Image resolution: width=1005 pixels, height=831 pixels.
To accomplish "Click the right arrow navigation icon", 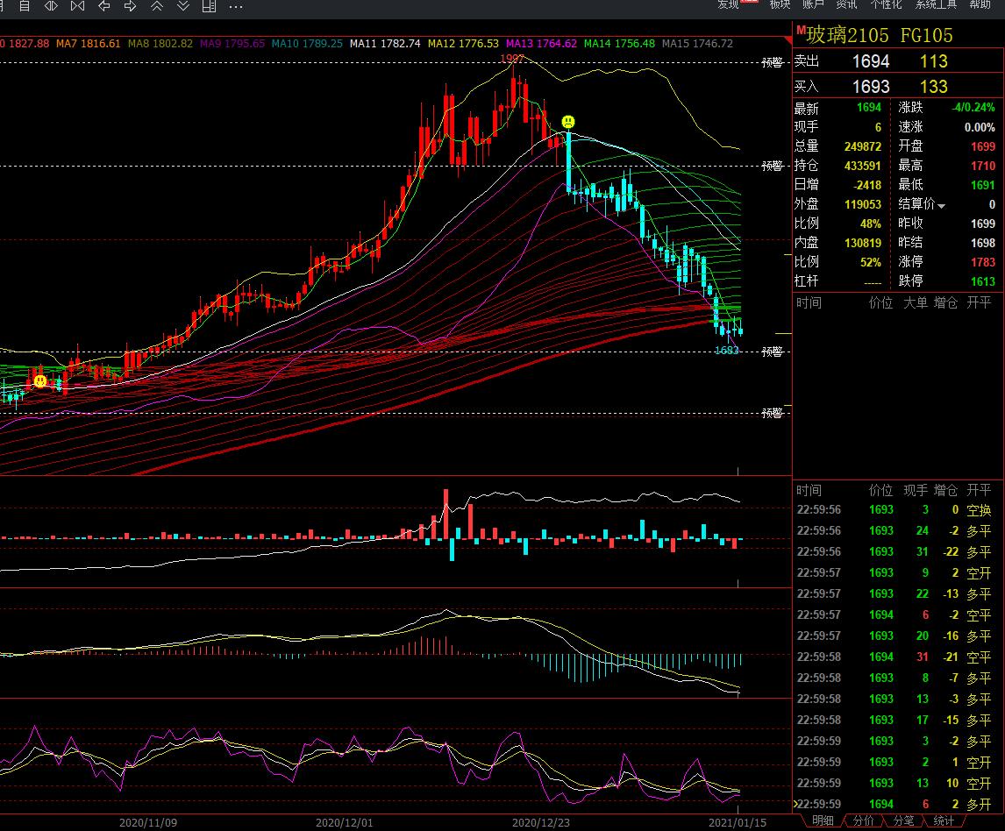I will pyautogui.click(x=131, y=6).
